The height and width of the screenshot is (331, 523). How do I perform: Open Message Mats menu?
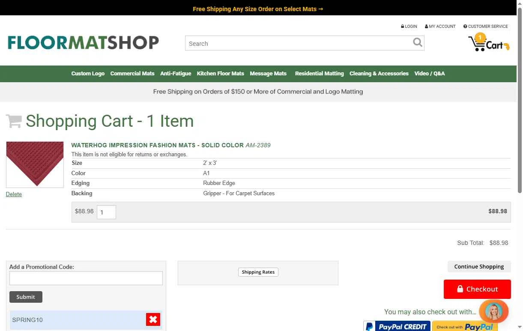(268, 74)
